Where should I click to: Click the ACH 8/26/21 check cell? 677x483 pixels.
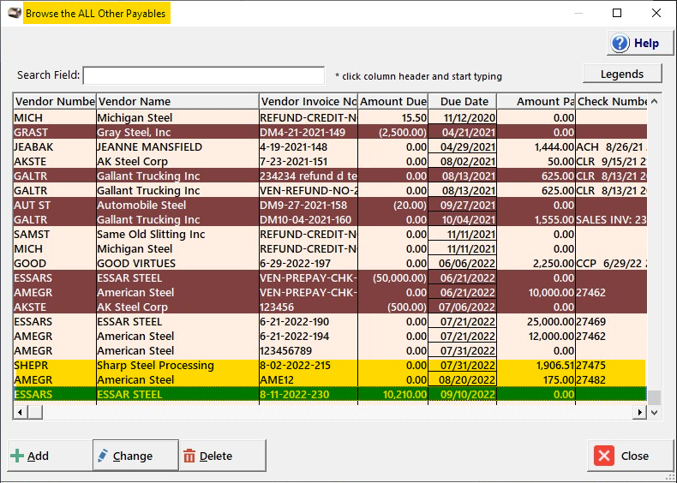tap(611, 146)
